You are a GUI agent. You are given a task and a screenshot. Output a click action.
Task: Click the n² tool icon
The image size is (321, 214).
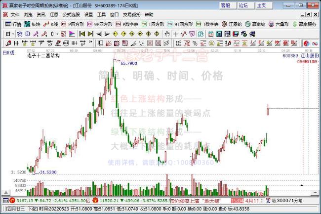(82, 43)
